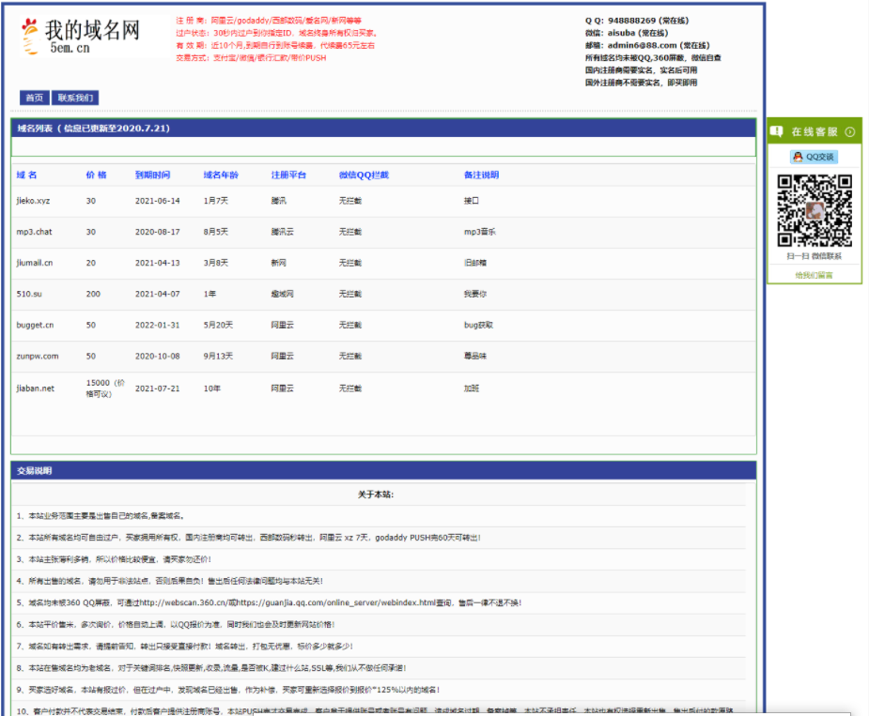This screenshot has height=716, width=869.
Task: Click the bugget.cn domain name
Action: coord(35,325)
